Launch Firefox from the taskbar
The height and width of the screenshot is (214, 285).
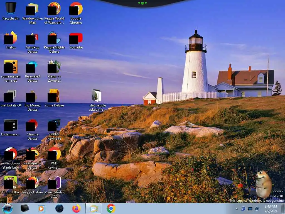tap(77, 208)
